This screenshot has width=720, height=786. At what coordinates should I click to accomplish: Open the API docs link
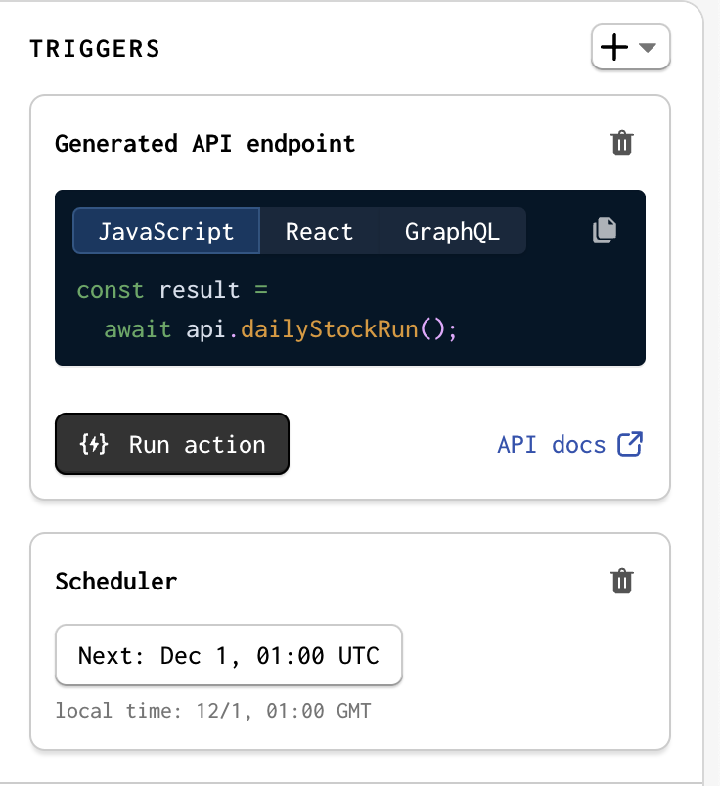(x=553, y=444)
